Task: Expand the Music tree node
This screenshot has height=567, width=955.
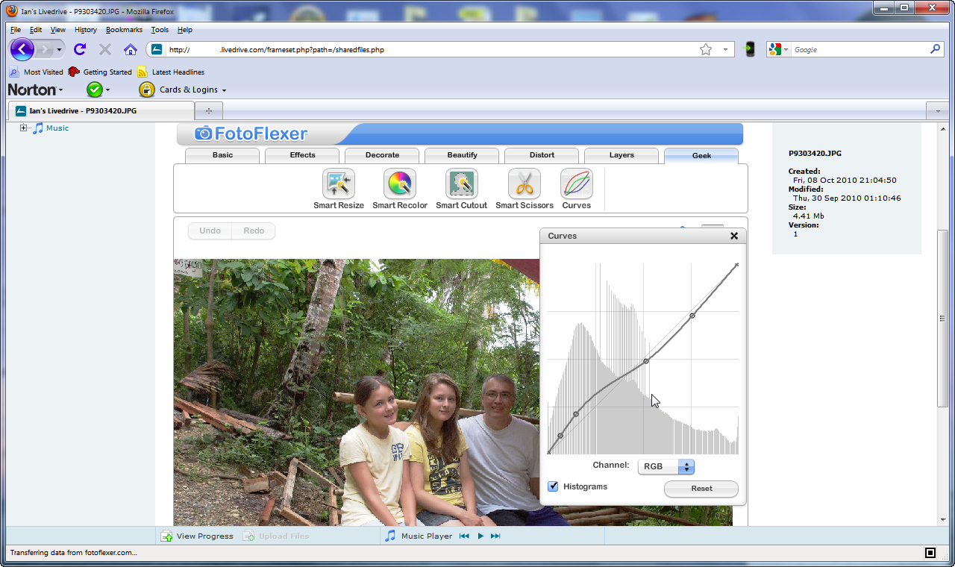Action: click(23, 128)
